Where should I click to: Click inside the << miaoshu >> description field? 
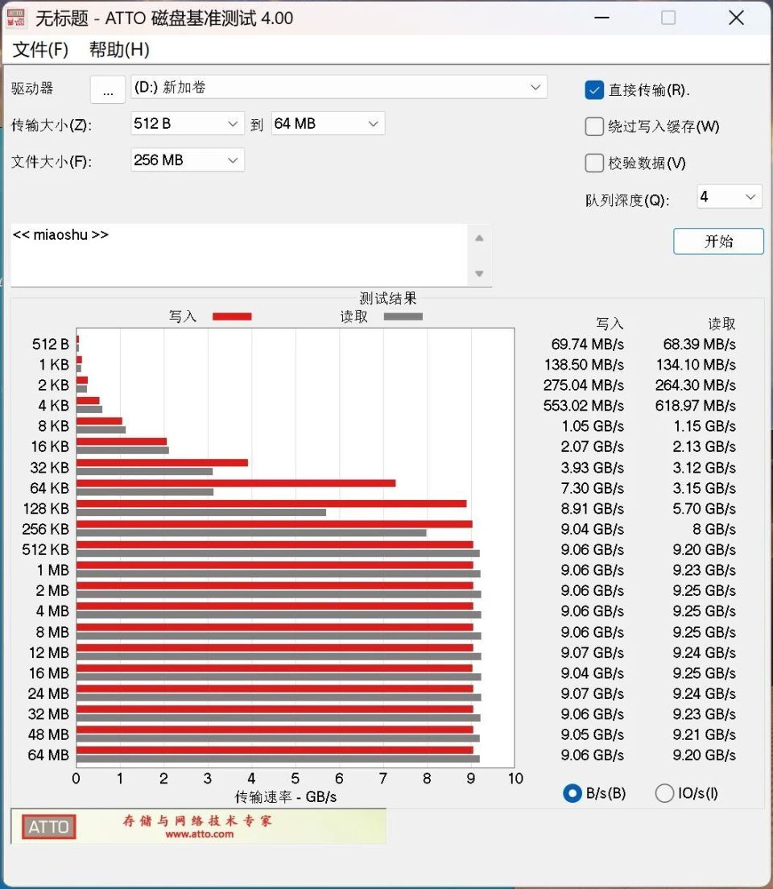click(x=242, y=254)
